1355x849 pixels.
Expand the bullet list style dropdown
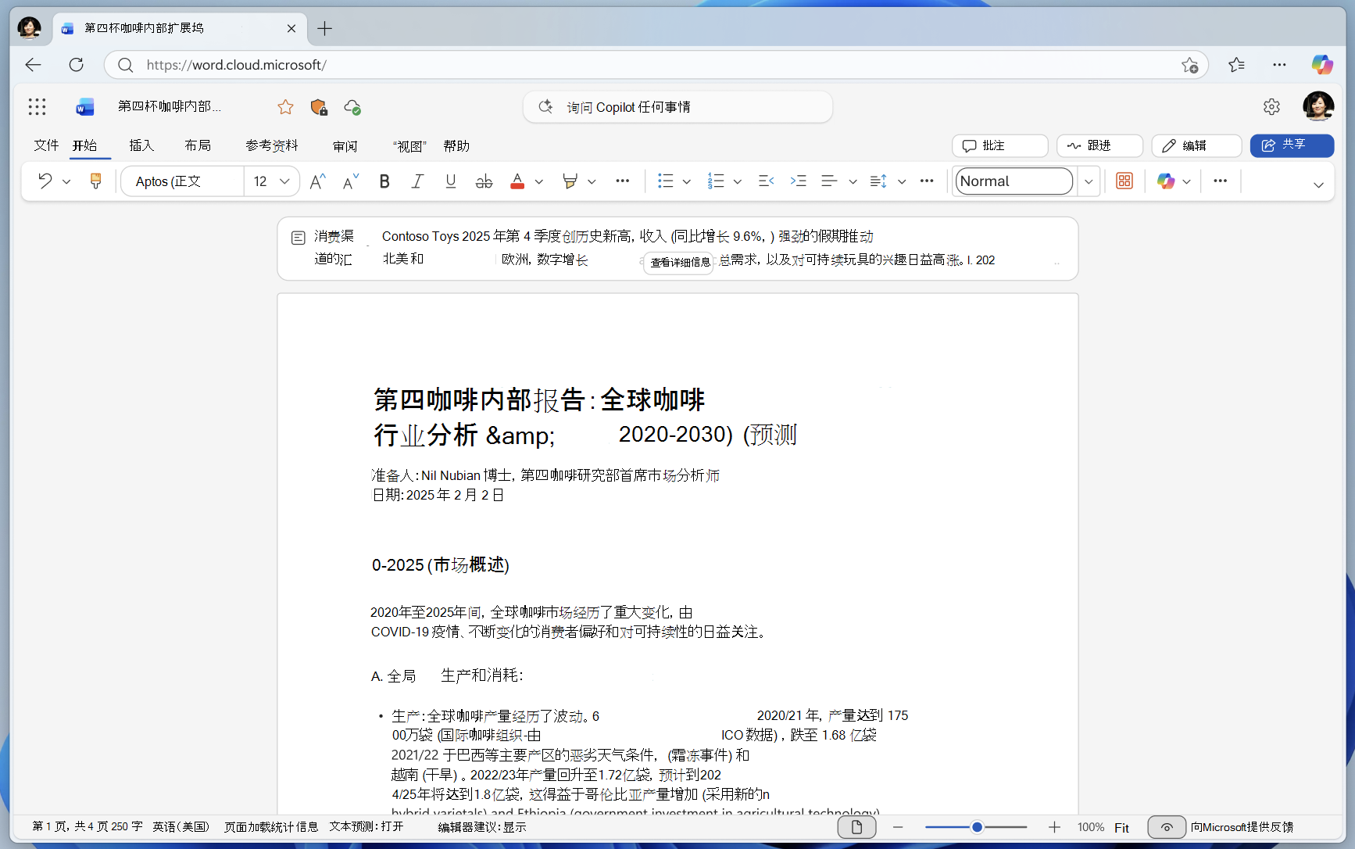pos(687,181)
